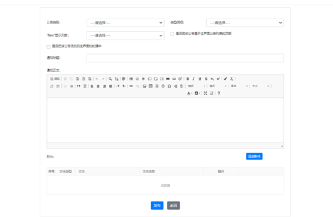Justify the text

[x=111, y=86]
